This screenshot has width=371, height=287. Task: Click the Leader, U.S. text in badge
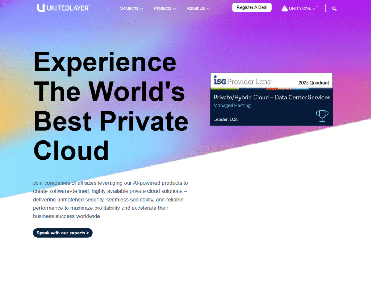click(x=225, y=119)
